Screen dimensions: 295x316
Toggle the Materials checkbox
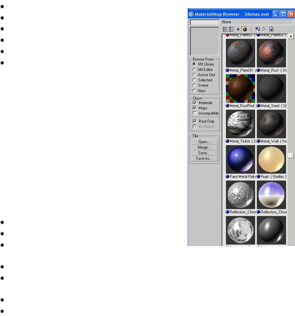pyautogui.click(x=195, y=103)
